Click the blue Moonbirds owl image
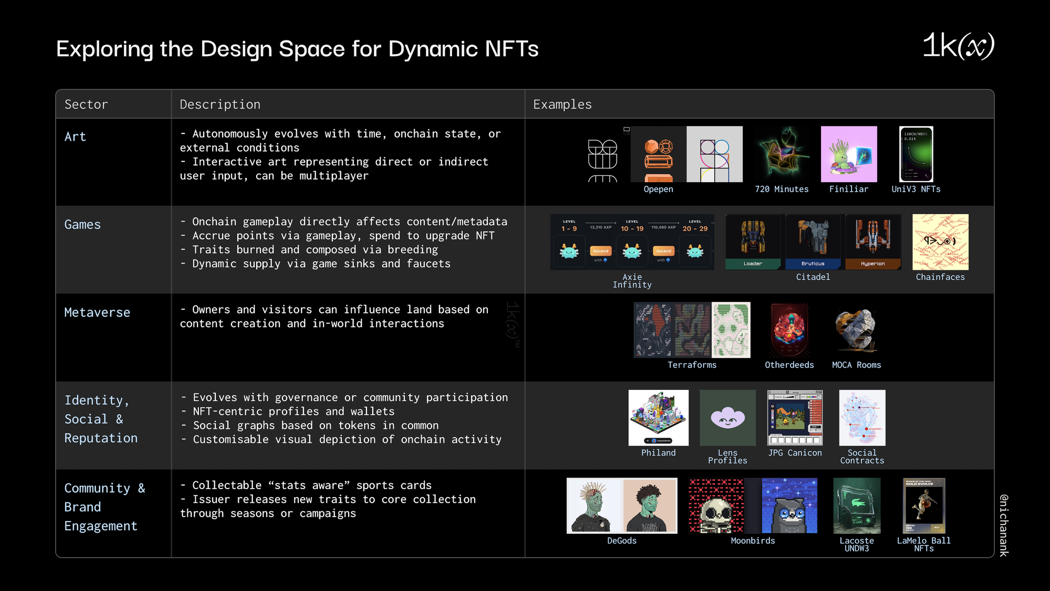 click(789, 505)
